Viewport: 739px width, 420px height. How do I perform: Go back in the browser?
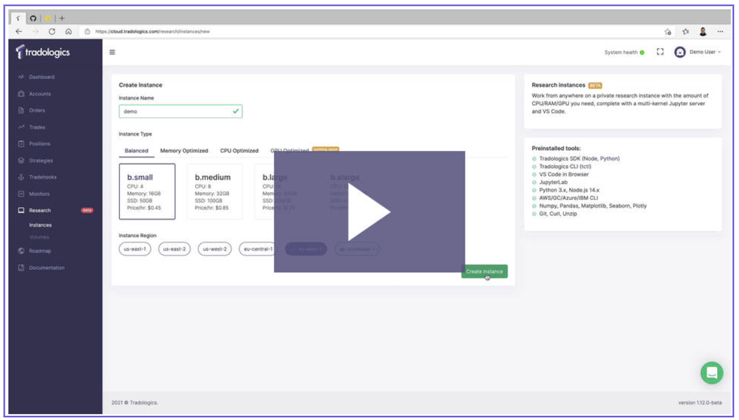coord(19,32)
